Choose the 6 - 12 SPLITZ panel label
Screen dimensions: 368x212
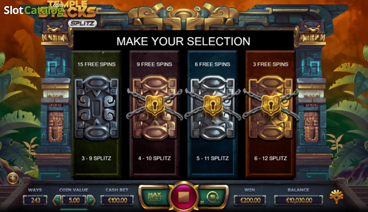(271, 158)
